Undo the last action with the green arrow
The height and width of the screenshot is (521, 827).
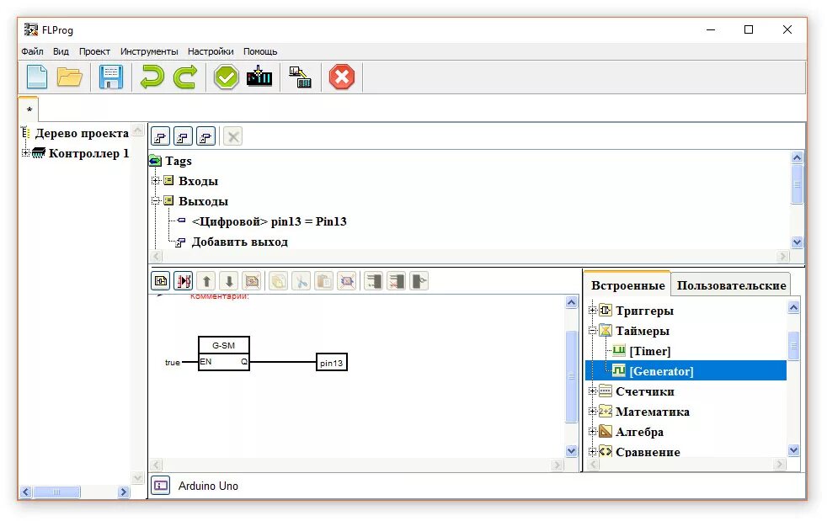[152, 77]
